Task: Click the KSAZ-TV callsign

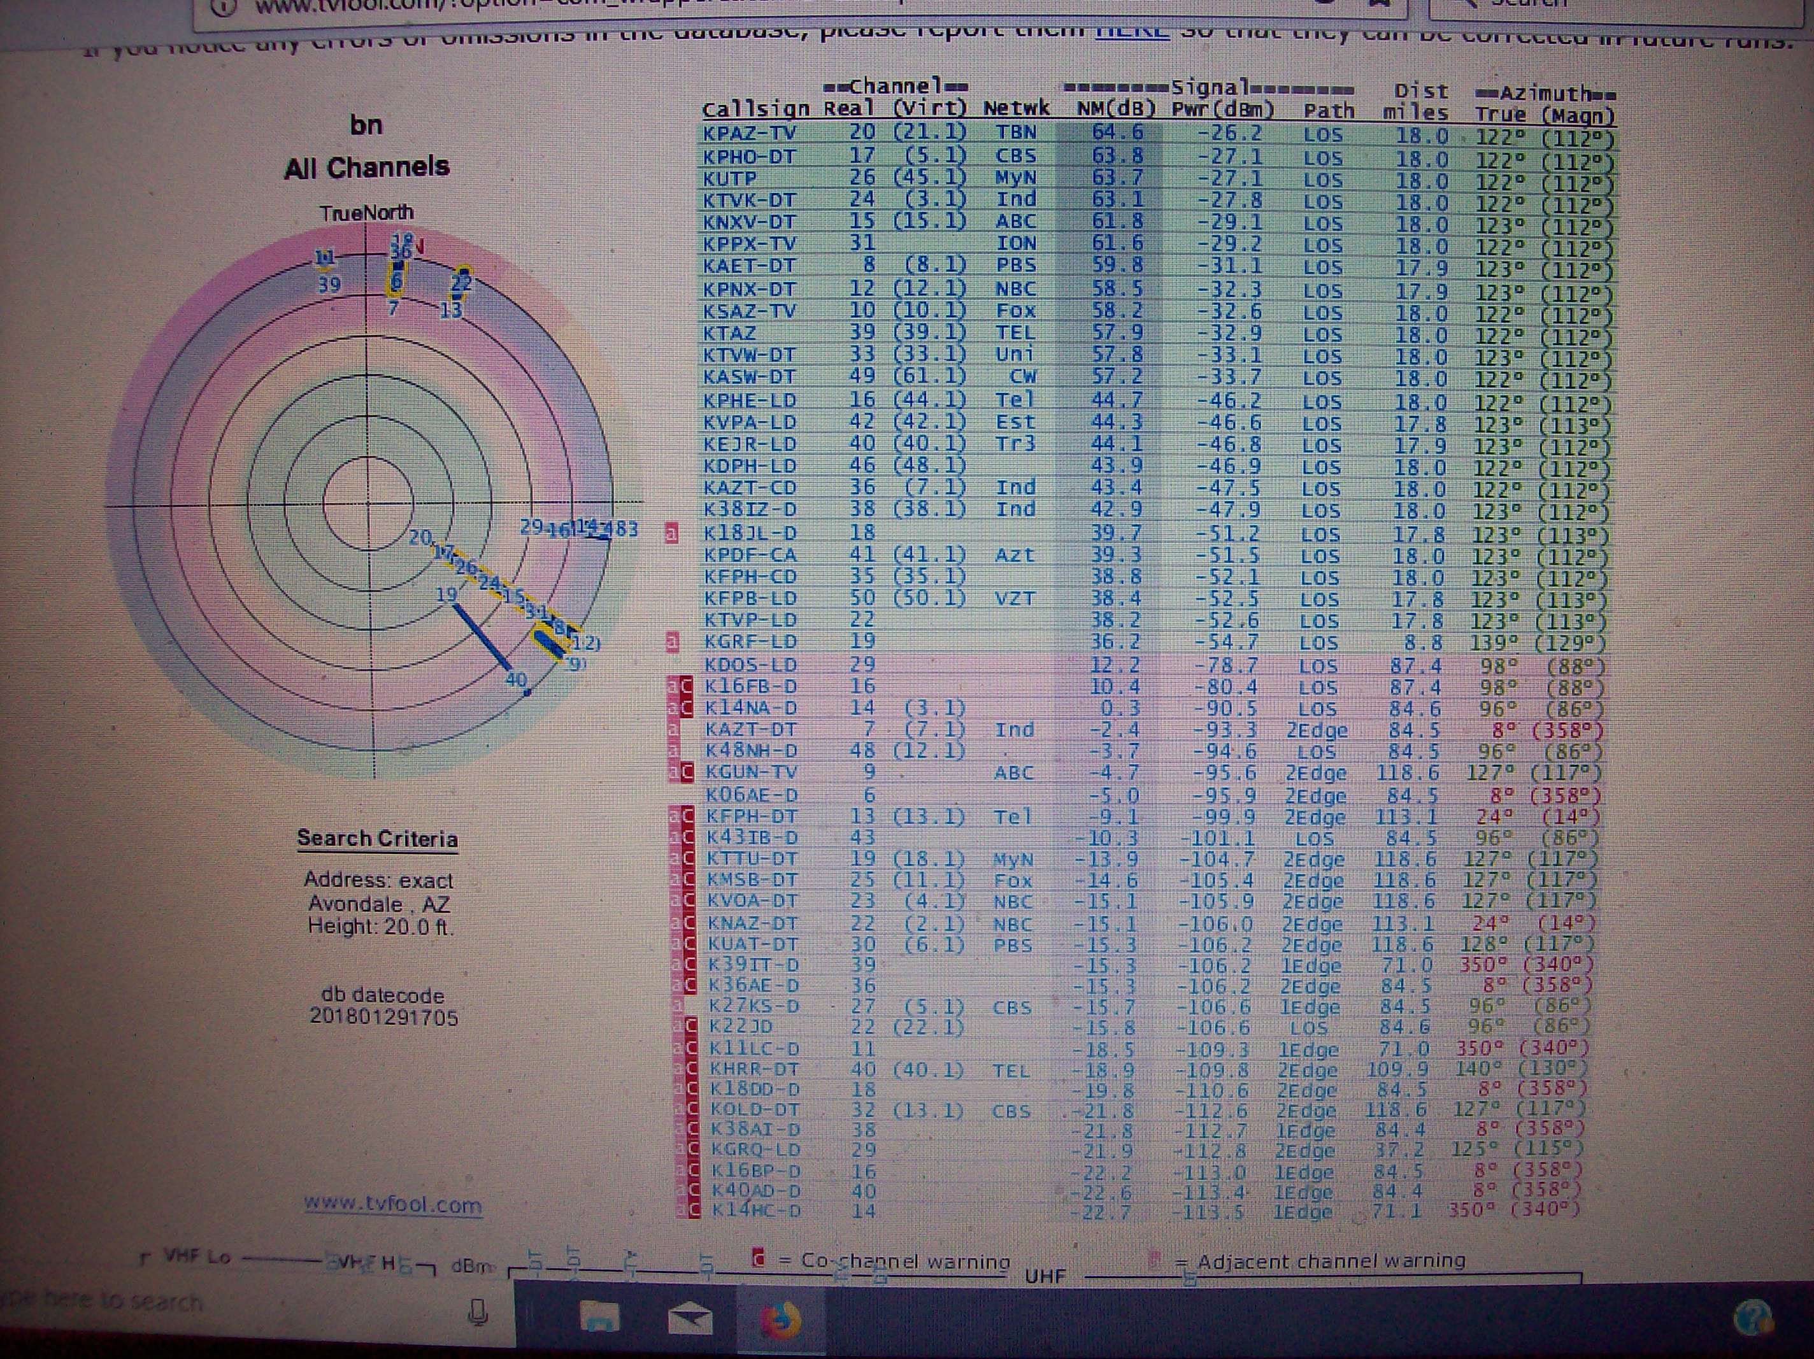Action: point(750,311)
